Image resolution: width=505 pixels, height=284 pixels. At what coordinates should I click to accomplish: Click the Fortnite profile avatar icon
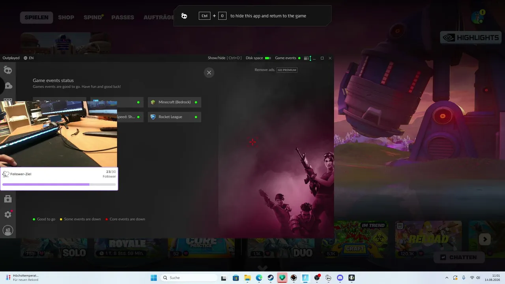(x=478, y=17)
